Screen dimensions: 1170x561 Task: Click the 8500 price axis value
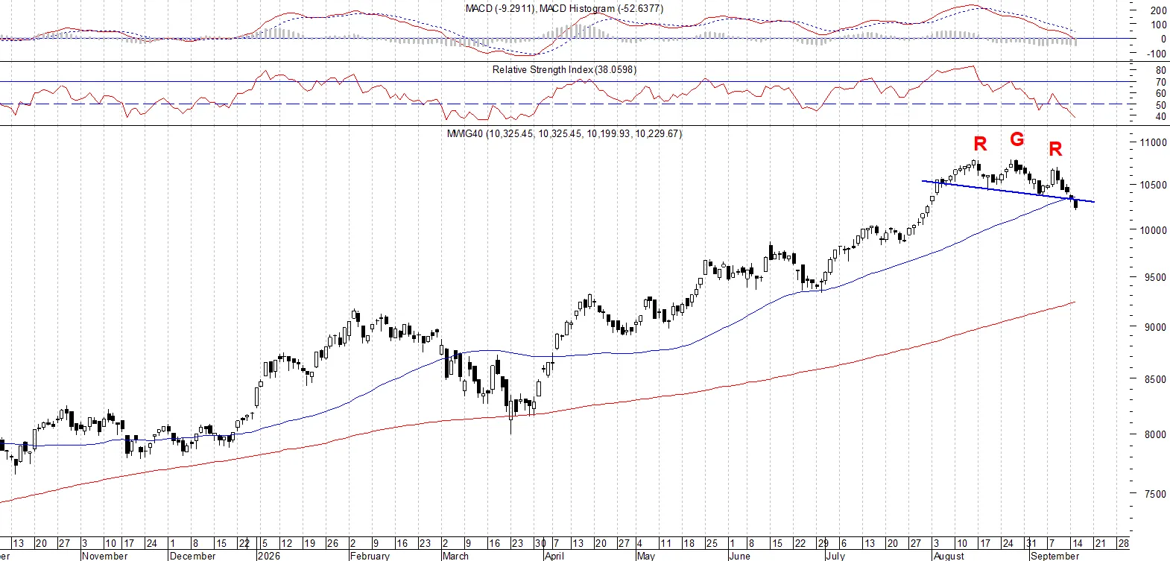pyautogui.click(x=1156, y=379)
